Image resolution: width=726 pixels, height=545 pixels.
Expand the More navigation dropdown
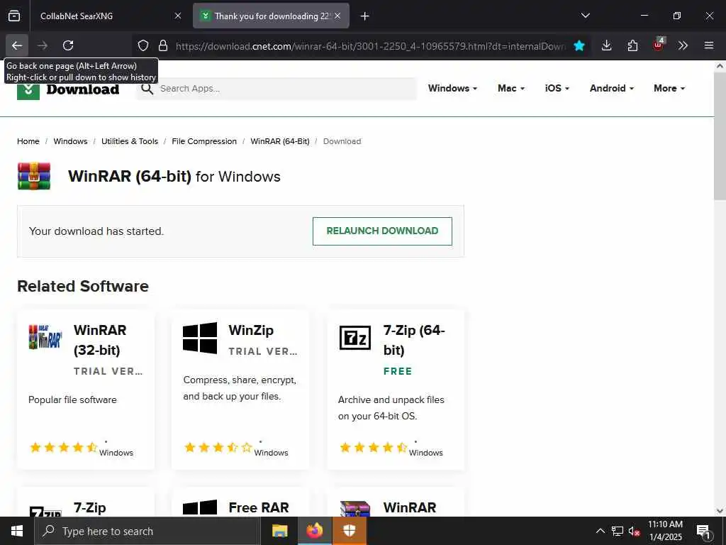(669, 88)
